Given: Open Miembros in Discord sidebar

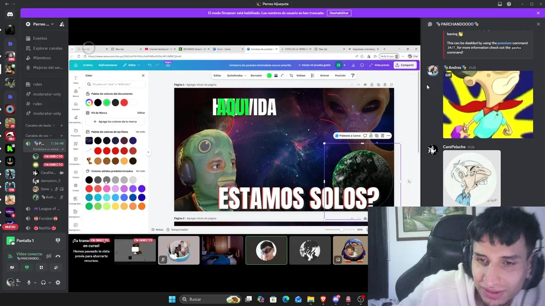Looking at the screenshot, I should [42, 58].
